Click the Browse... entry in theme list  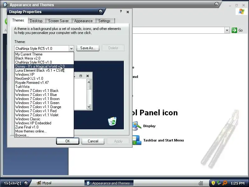[x=44, y=135]
